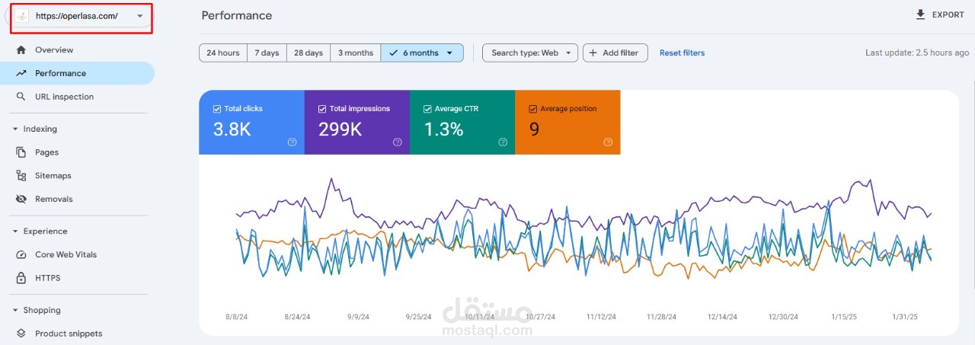Toggle the Total impressions checkbox

[x=323, y=109]
